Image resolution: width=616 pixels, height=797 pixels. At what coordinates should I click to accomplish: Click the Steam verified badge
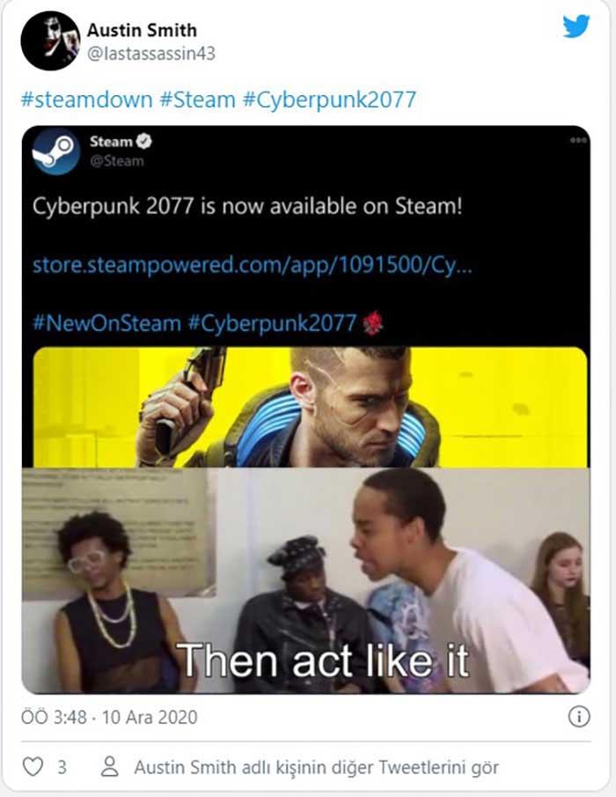(x=144, y=141)
